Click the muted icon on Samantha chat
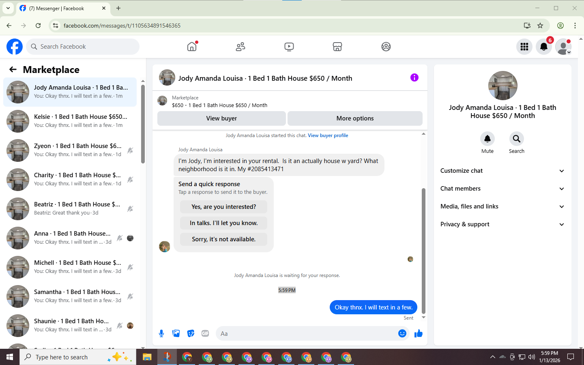584x365 pixels. (130, 296)
